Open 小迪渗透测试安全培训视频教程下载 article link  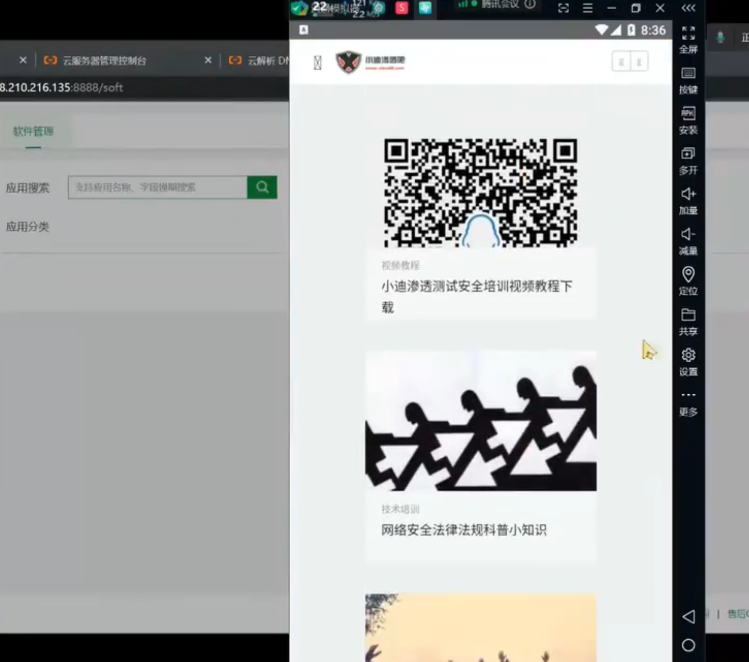(477, 297)
